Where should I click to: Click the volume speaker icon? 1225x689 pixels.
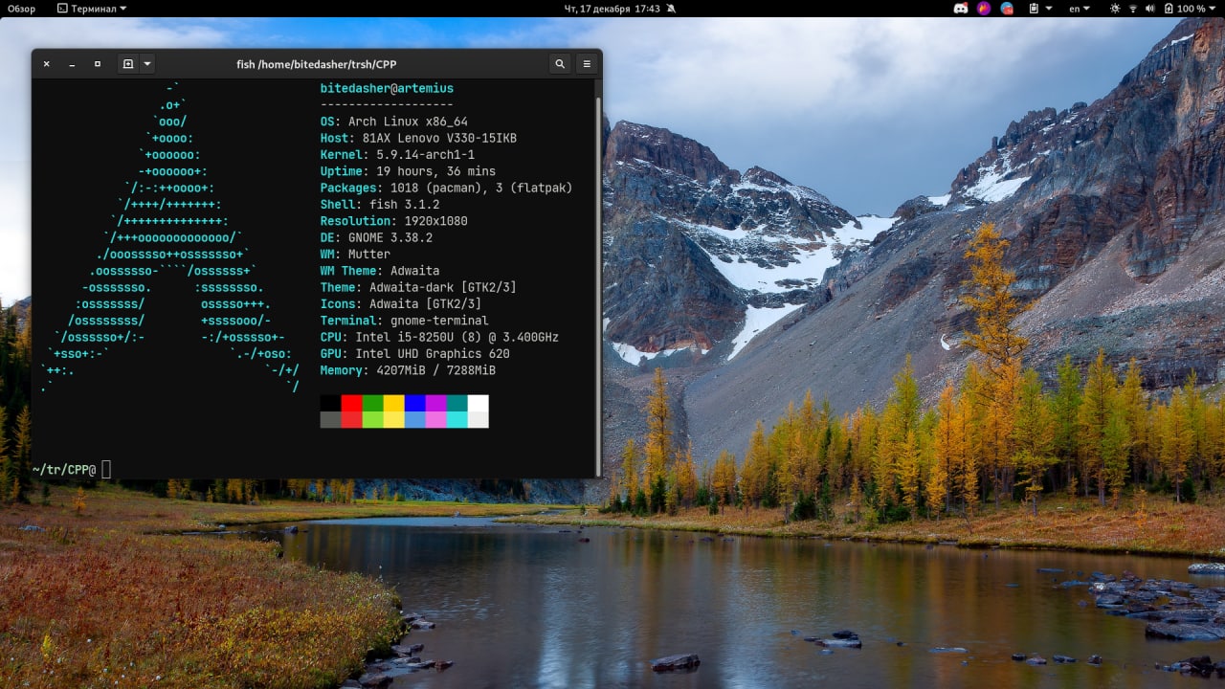pyautogui.click(x=1151, y=9)
